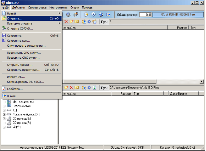Sort by Дата/Время column header
206x151 pixels.
point(183,94)
